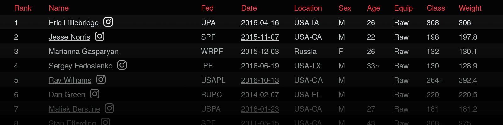Open Sergey Fedosienko's profile link
This screenshot has height=125, width=503.
pos(80,66)
